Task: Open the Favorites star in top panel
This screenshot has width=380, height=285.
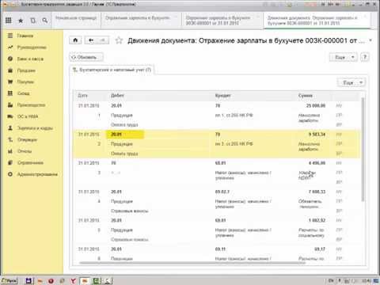Action: pos(21,21)
